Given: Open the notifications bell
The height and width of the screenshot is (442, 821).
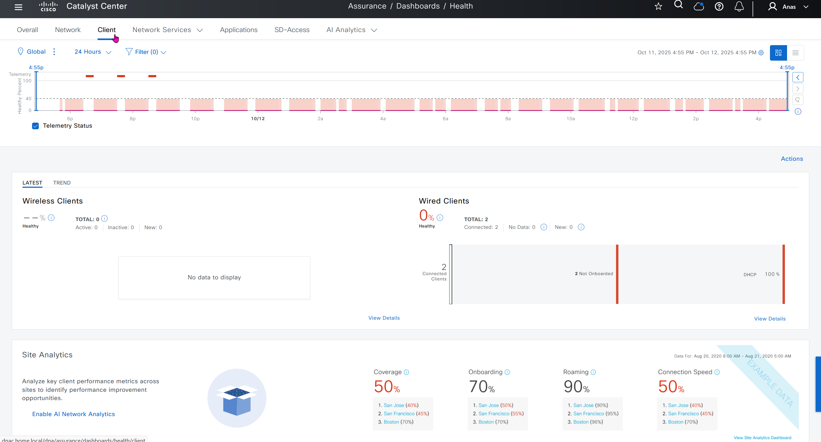Looking at the screenshot, I should click(739, 6).
